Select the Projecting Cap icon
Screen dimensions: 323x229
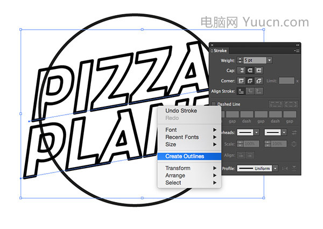pyautogui.click(x=259, y=71)
